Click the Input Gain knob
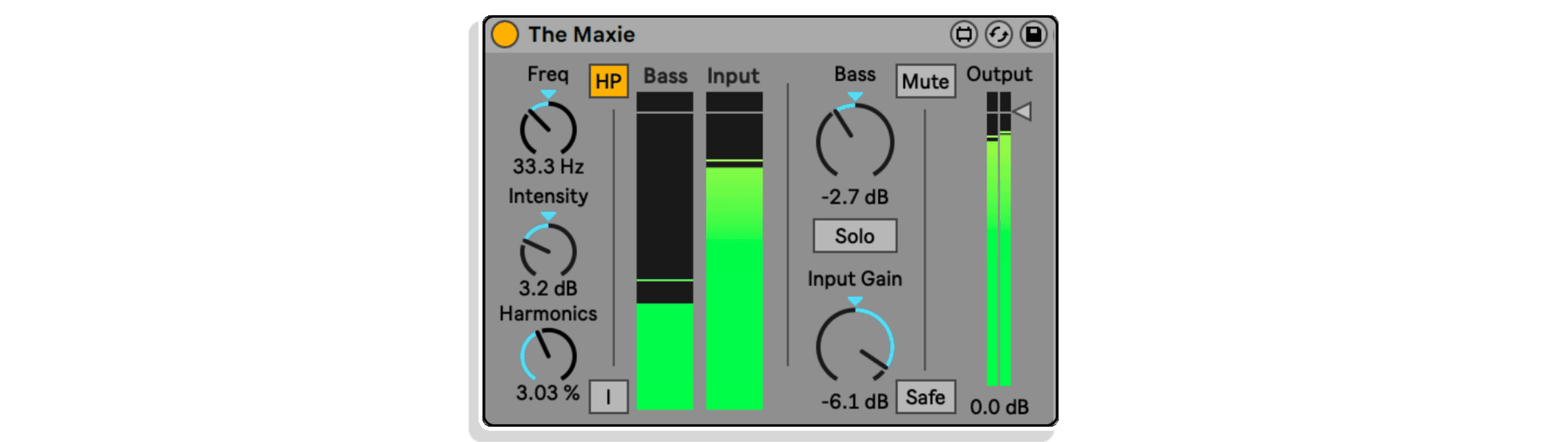The height and width of the screenshot is (442, 1541). click(x=855, y=347)
